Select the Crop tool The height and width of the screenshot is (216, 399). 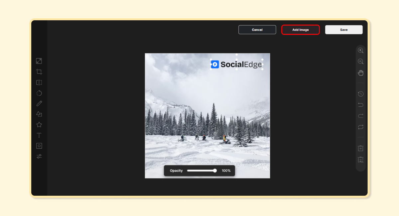(39, 71)
